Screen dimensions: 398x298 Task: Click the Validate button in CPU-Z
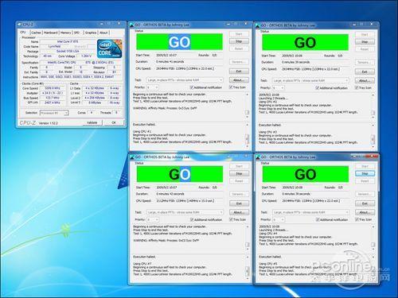coord(92,122)
